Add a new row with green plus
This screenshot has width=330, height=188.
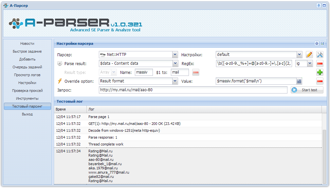(320, 72)
